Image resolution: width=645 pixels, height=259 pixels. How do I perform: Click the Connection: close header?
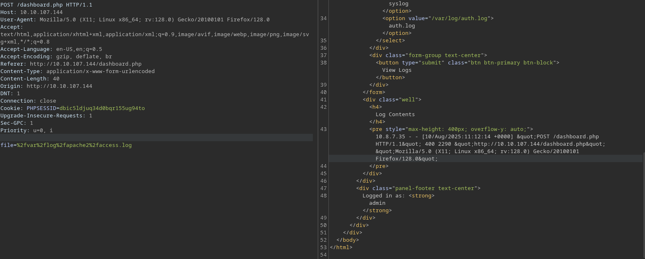click(x=28, y=101)
